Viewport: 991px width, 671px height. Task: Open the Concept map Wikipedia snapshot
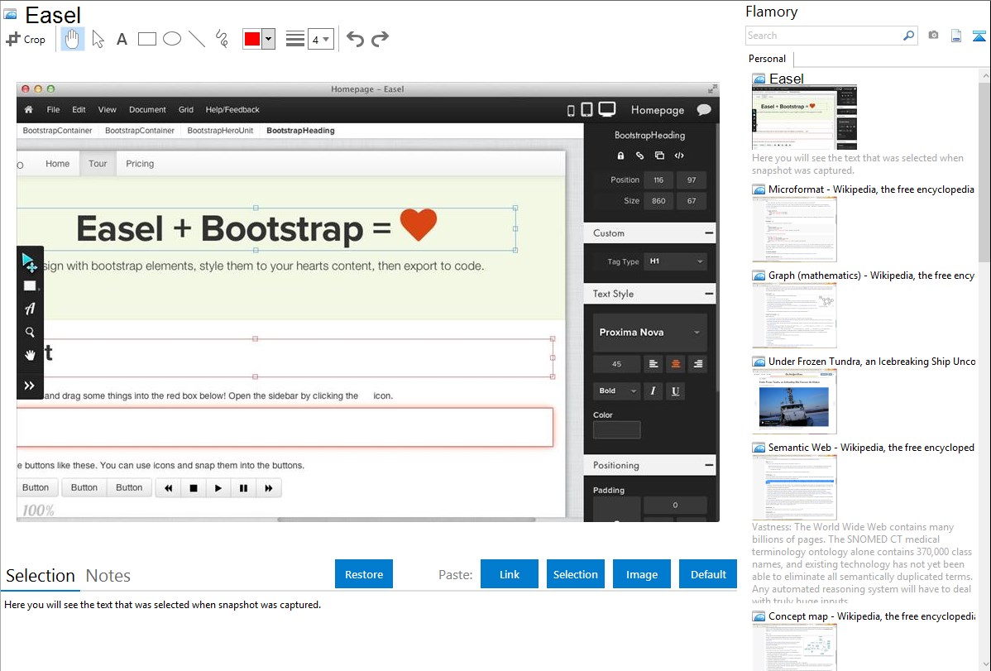[794, 647]
